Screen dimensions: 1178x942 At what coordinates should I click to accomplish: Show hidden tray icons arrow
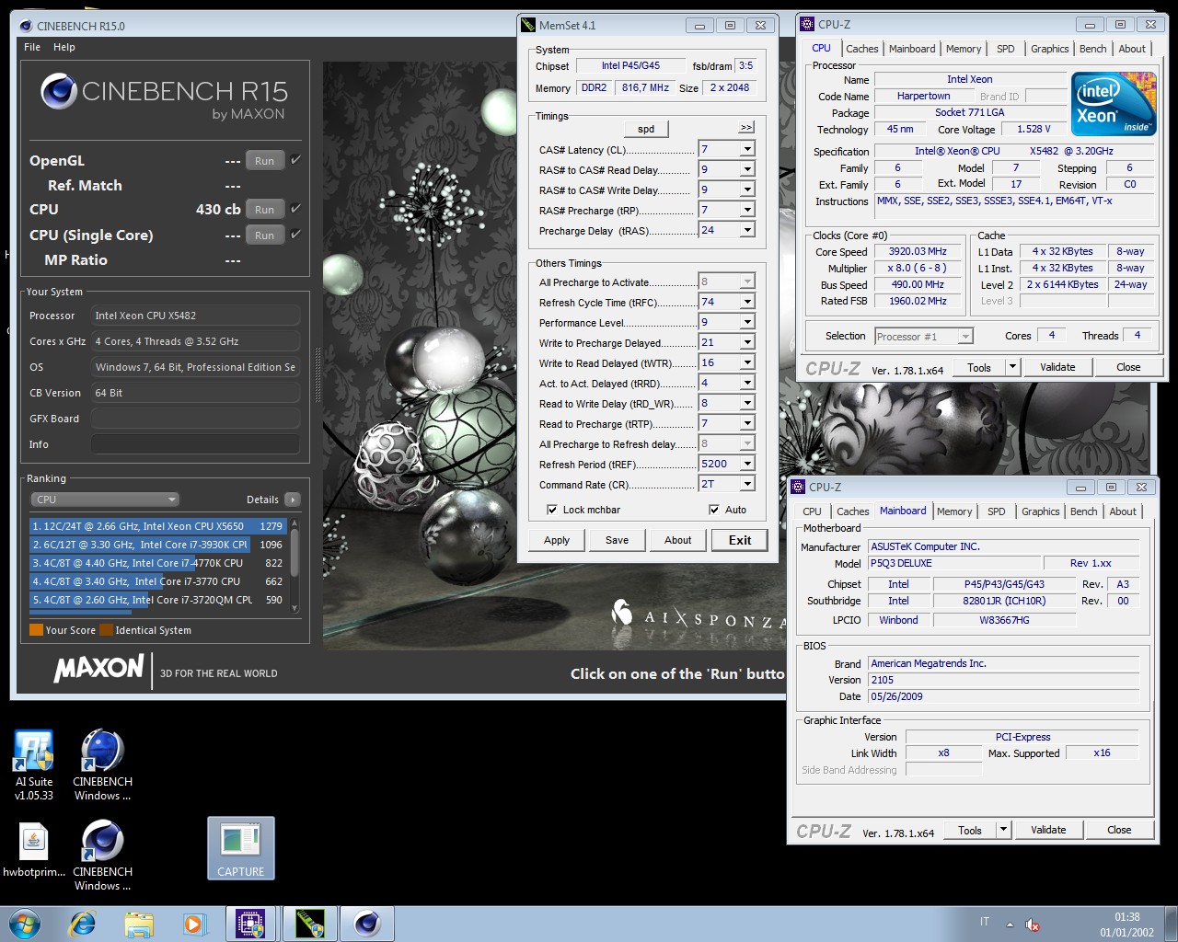(1010, 925)
